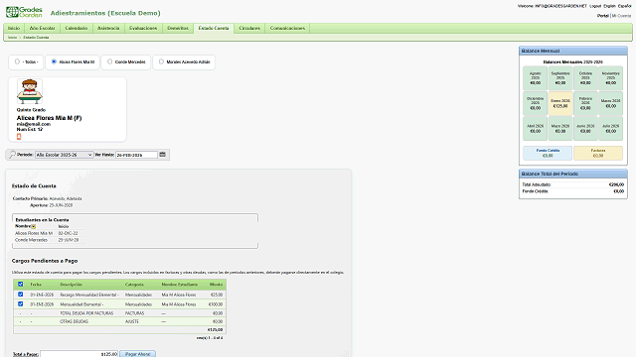Viewport: 636px width, 357px height.
Task: Click 'TOTAL DEUDA POR FACTURAS' row text
Action: click(x=86, y=313)
